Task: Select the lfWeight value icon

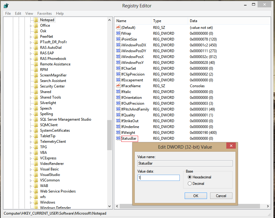Action: coord(118,132)
